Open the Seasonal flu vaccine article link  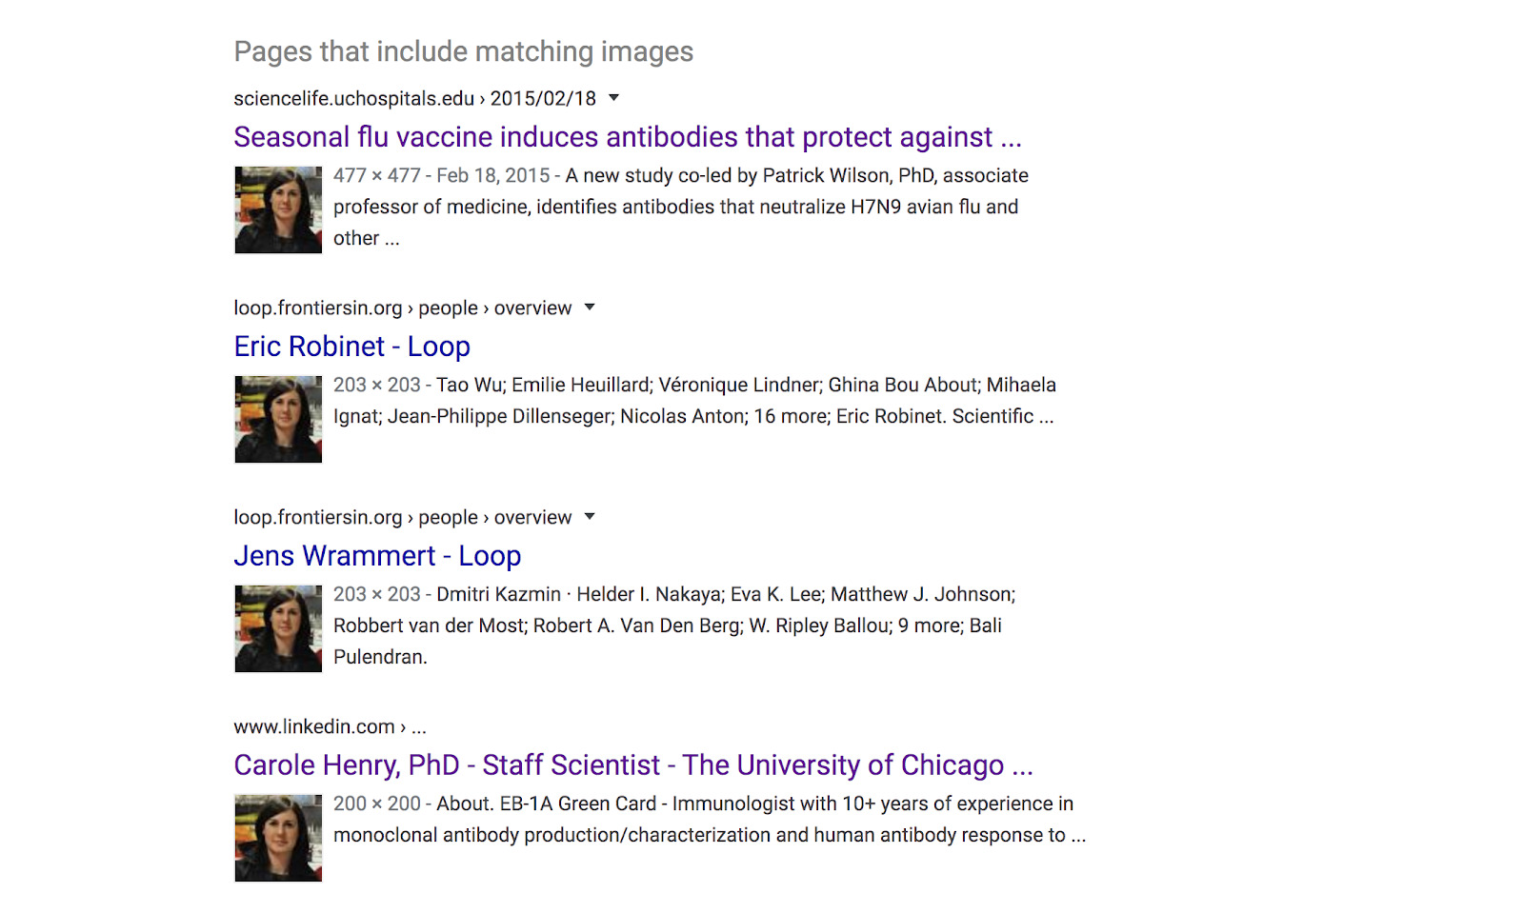(x=627, y=137)
